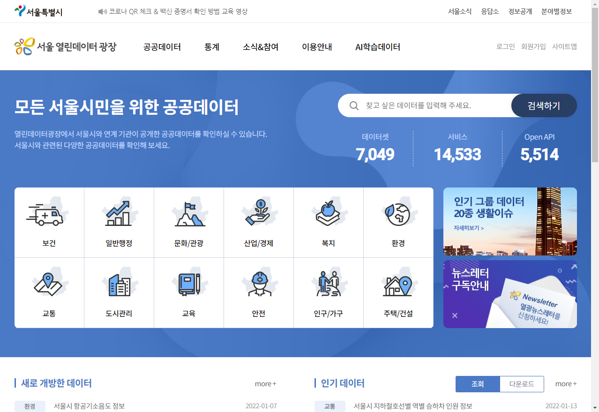Select the 교육 notebook and pencil icon
599x412 pixels.
[x=188, y=285]
